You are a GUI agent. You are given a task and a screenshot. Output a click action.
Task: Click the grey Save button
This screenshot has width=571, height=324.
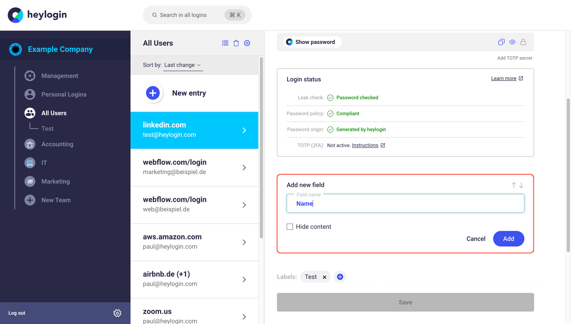pyautogui.click(x=405, y=302)
